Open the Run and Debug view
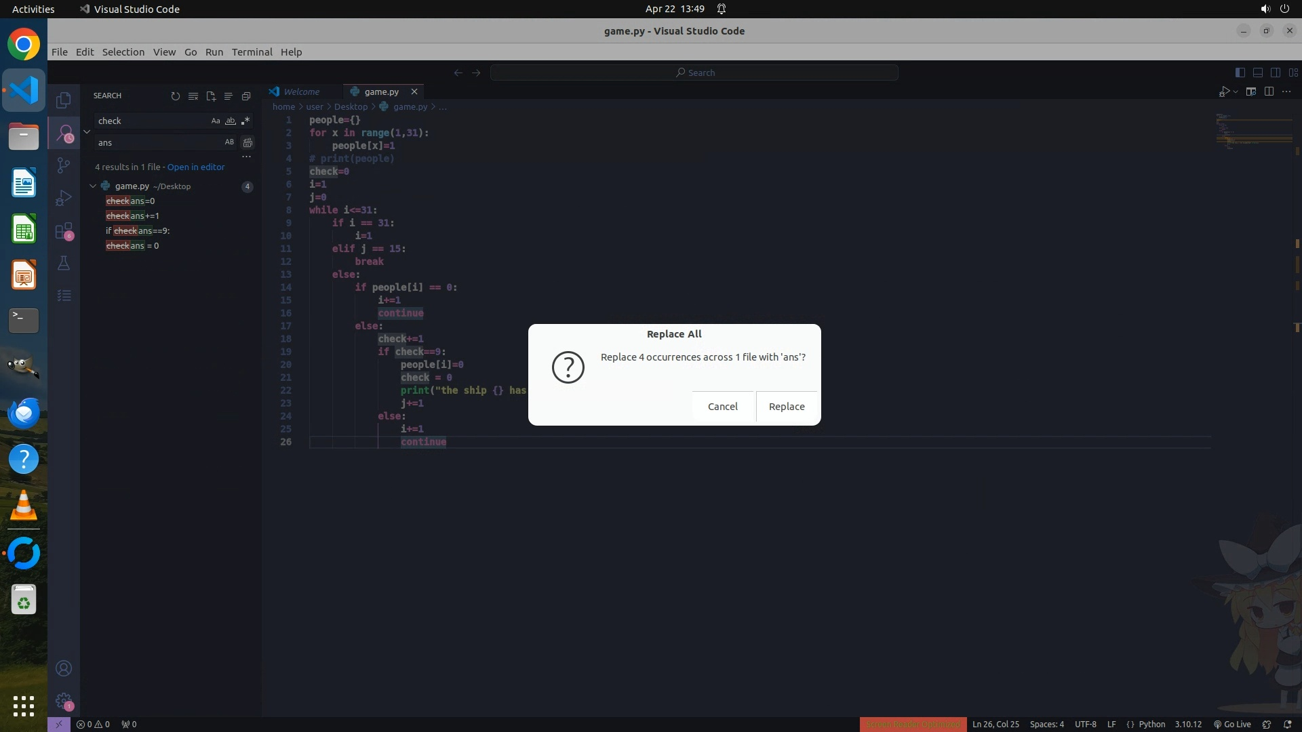This screenshot has height=732, width=1302. pyautogui.click(x=64, y=198)
